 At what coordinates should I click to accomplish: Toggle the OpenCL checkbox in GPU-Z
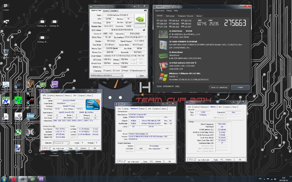[x=104, y=71]
